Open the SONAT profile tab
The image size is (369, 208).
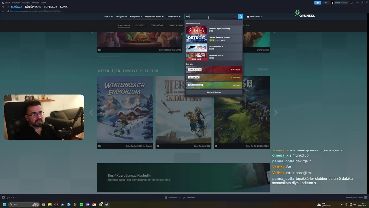point(64,7)
